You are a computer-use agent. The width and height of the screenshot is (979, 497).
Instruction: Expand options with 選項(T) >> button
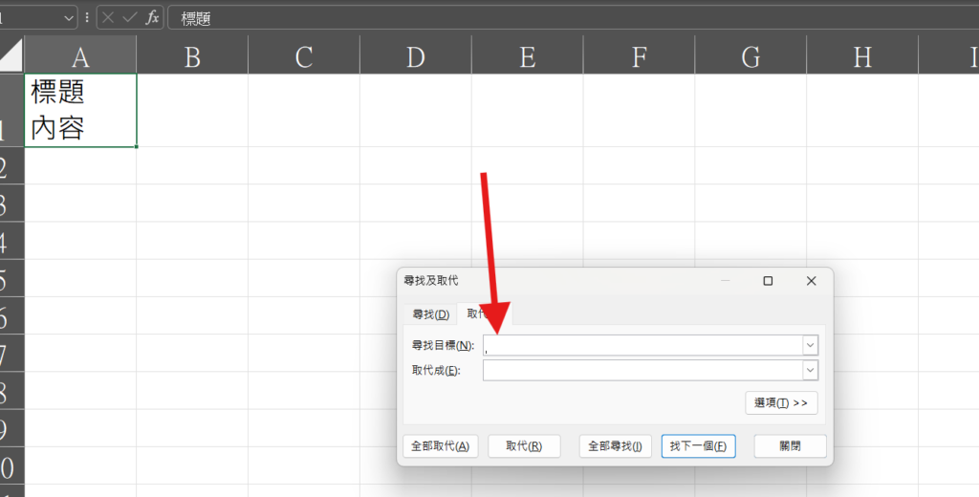point(781,403)
